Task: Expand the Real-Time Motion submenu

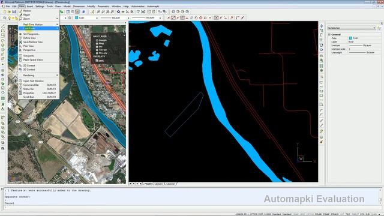Action: [38, 25]
